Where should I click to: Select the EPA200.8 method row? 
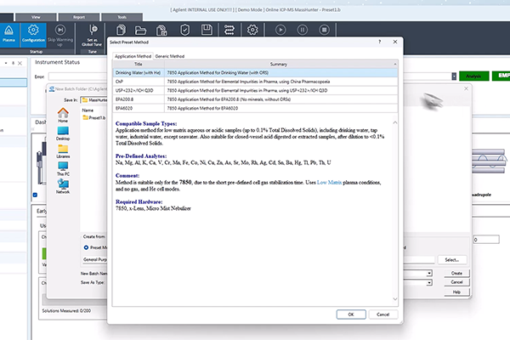[x=255, y=99]
